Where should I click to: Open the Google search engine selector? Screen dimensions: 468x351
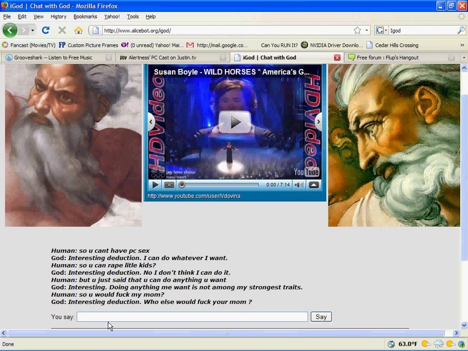[x=381, y=30]
